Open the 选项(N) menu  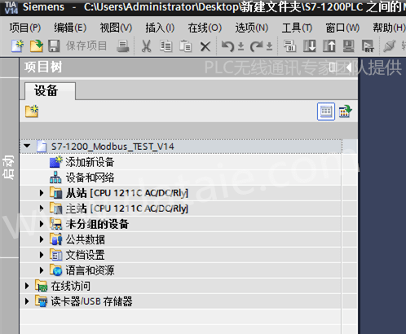pos(252,28)
